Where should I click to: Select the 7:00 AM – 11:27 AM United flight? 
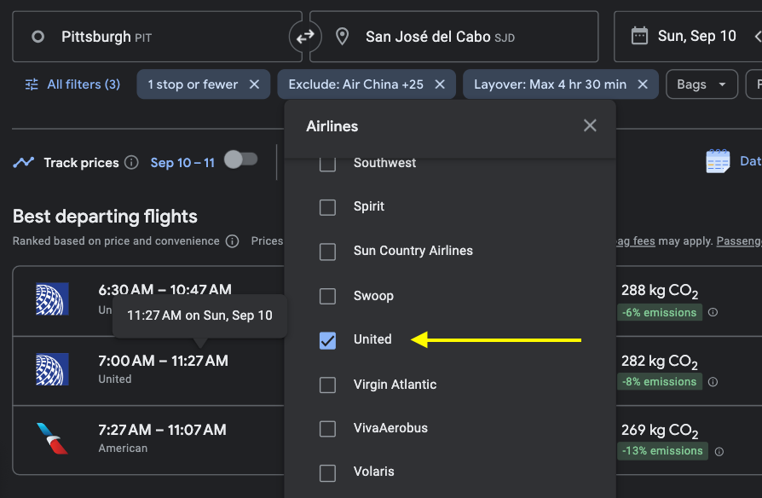point(148,371)
